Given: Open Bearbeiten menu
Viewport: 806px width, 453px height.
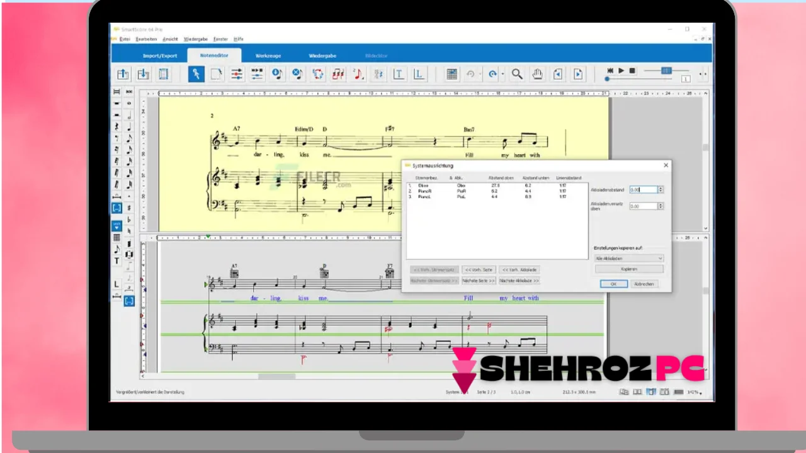Looking at the screenshot, I should (x=147, y=39).
